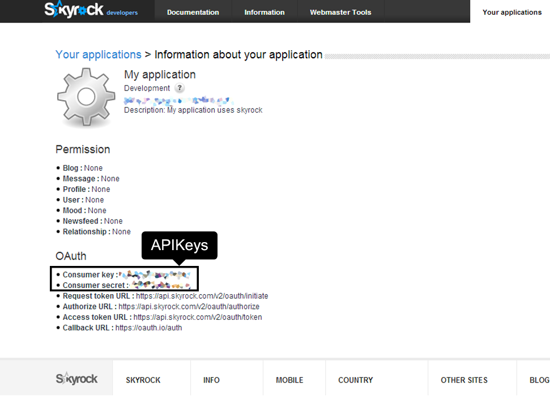
Task: Click the Development status label
Action: click(x=147, y=88)
